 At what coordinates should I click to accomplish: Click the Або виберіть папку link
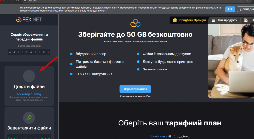29,94
